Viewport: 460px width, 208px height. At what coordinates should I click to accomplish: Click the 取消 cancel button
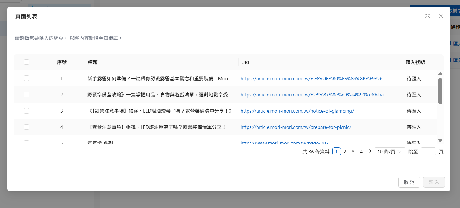point(409,182)
